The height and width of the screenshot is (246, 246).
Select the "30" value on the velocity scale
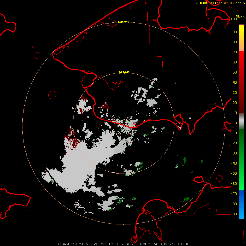(235, 93)
